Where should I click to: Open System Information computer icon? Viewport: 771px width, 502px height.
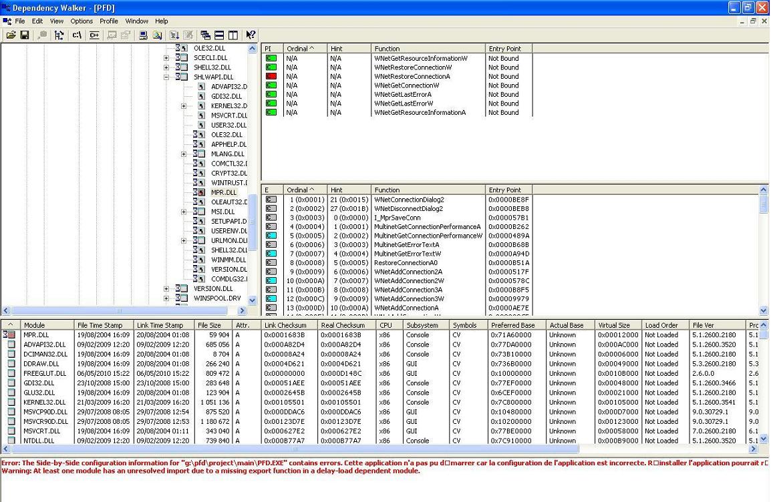pyautogui.click(x=143, y=35)
